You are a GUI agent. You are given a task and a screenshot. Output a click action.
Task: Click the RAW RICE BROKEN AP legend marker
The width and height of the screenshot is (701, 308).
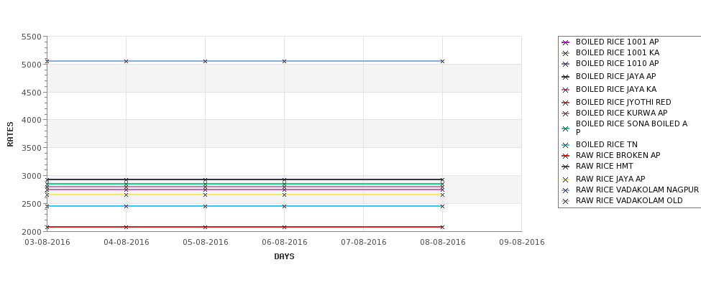coord(565,156)
